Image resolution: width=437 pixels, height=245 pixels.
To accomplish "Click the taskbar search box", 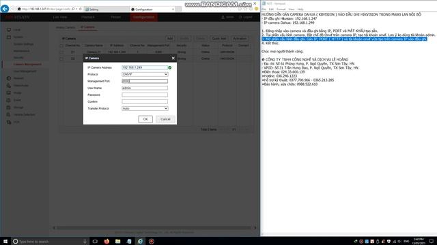I will (x=50, y=242).
